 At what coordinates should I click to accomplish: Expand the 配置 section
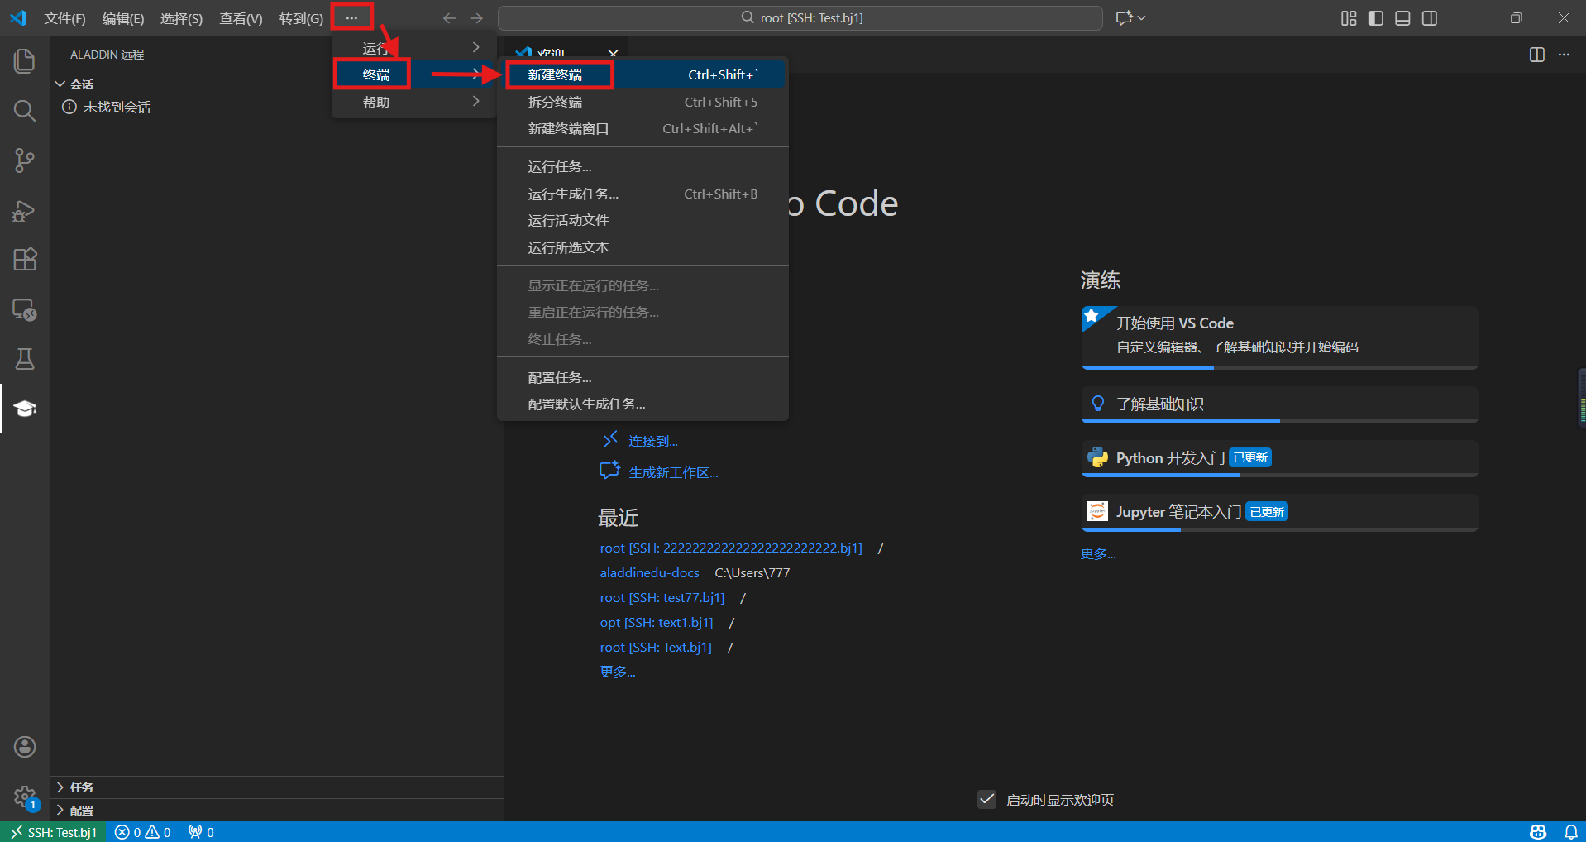tap(81, 811)
